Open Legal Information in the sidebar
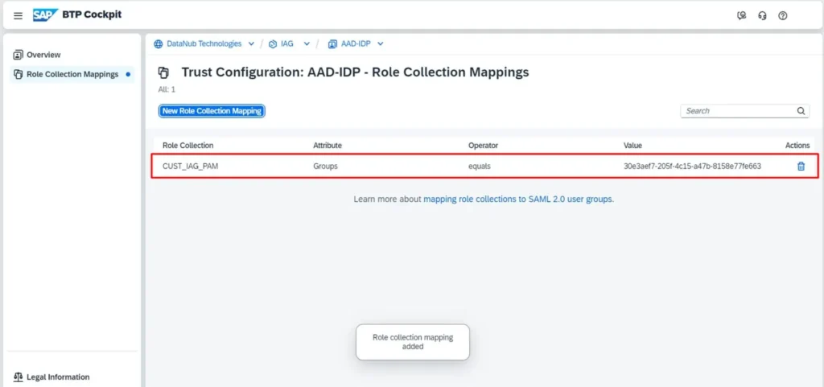 [x=57, y=377]
